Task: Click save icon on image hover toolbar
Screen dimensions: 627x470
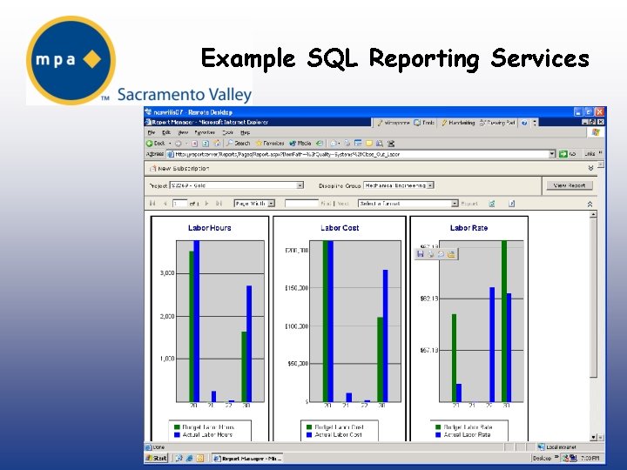Action: (421, 254)
